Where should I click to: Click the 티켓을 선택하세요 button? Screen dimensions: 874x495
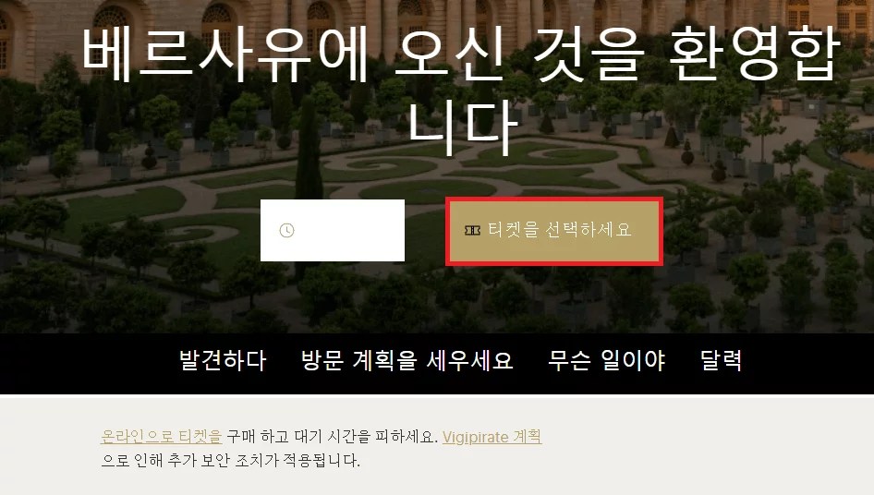554,231
